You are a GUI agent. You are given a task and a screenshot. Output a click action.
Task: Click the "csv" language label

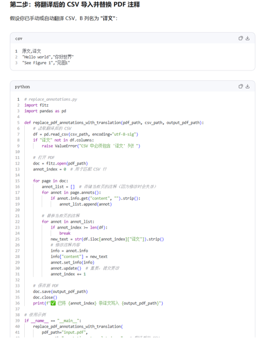click(x=19, y=39)
